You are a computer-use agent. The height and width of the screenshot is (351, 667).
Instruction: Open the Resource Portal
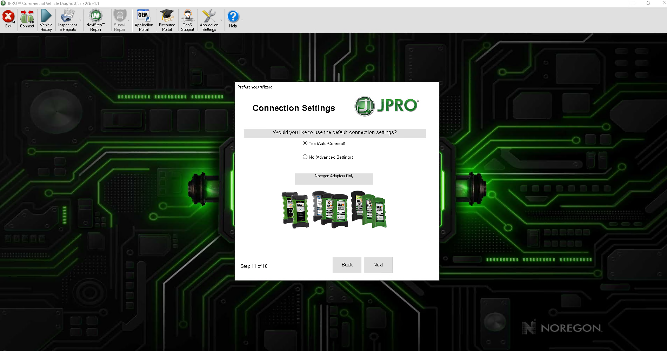(x=167, y=20)
